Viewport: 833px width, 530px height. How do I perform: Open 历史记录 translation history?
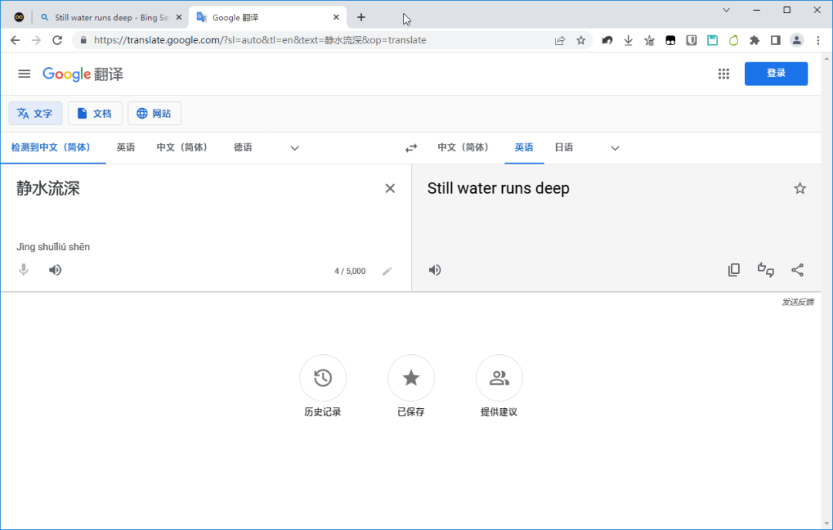point(322,378)
